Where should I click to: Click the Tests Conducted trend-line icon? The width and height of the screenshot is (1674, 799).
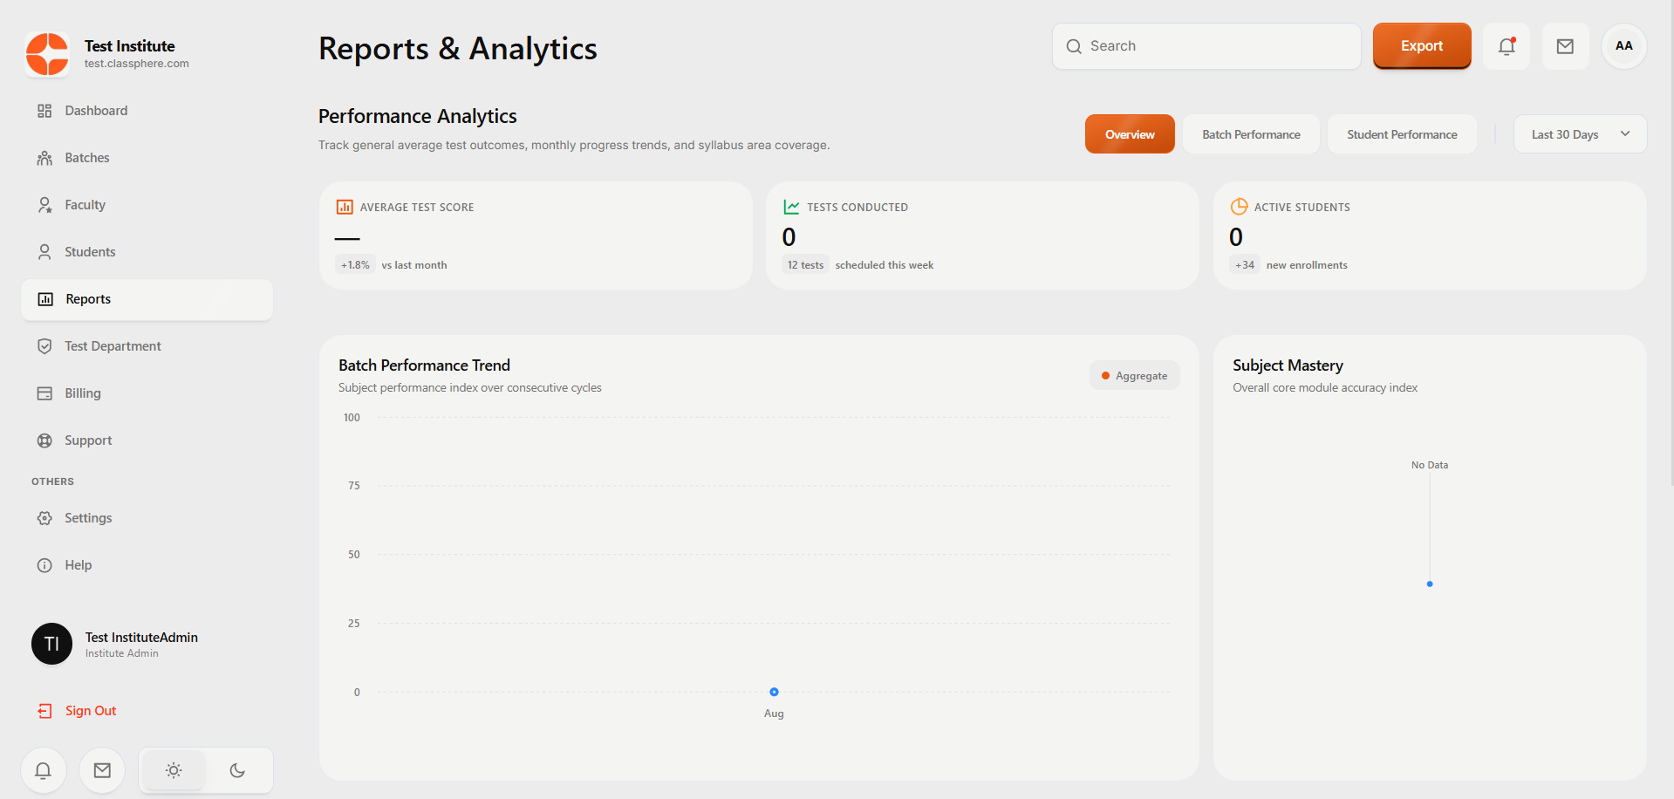click(791, 207)
